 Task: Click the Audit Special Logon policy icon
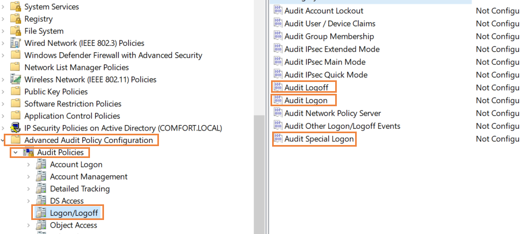click(x=278, y=139)
